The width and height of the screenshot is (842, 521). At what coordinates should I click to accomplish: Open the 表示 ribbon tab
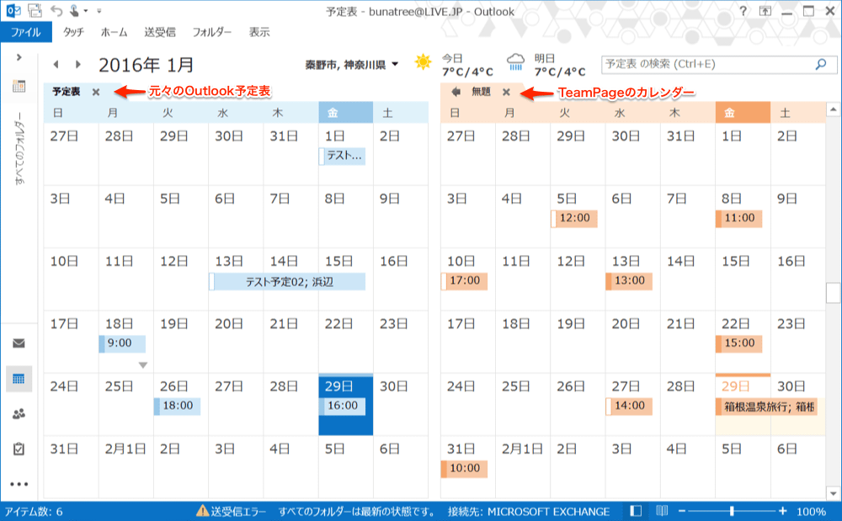[x=259, y=32]
